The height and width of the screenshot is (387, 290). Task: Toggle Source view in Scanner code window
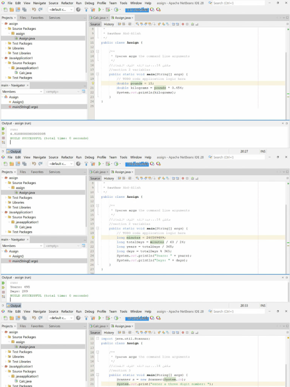95,333
